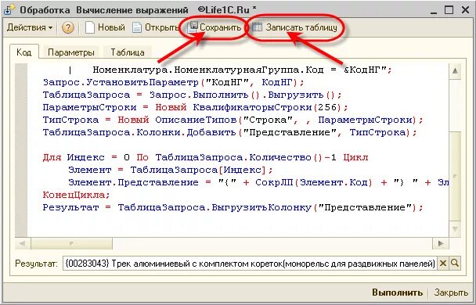Viewport: 476px width, 305px height.
Task: Switch to the Код tab
Action: click(24, 52)
